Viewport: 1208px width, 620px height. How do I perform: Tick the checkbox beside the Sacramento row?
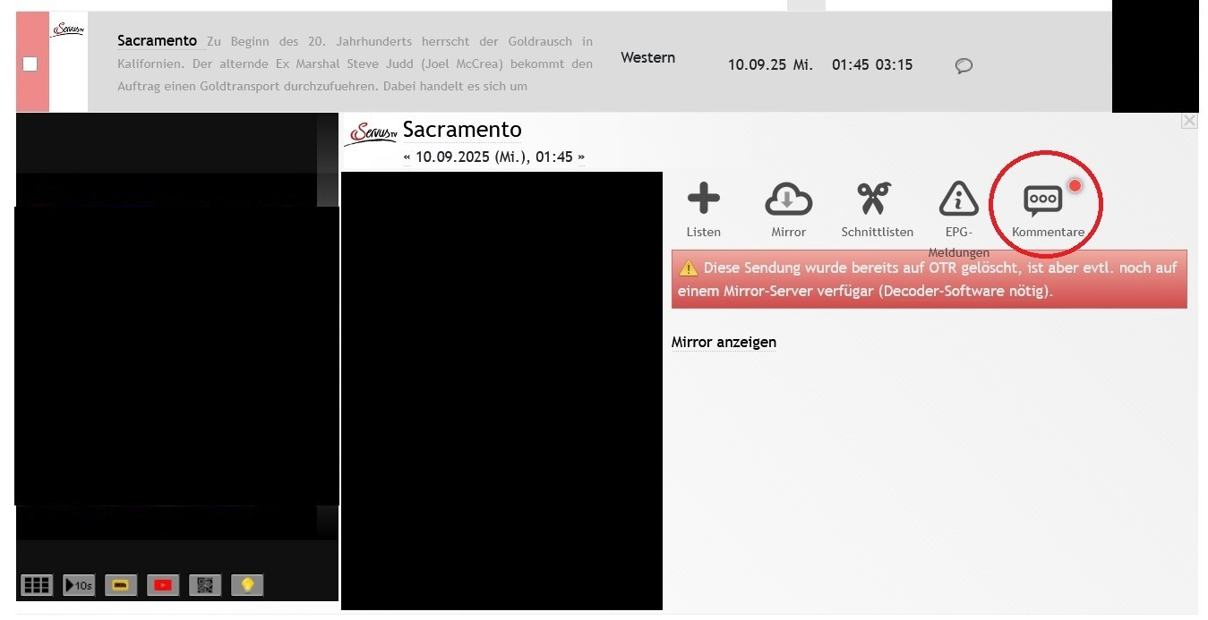click(30, 64)
